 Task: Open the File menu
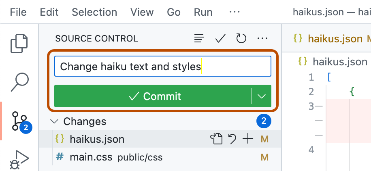tap(18, 12)
